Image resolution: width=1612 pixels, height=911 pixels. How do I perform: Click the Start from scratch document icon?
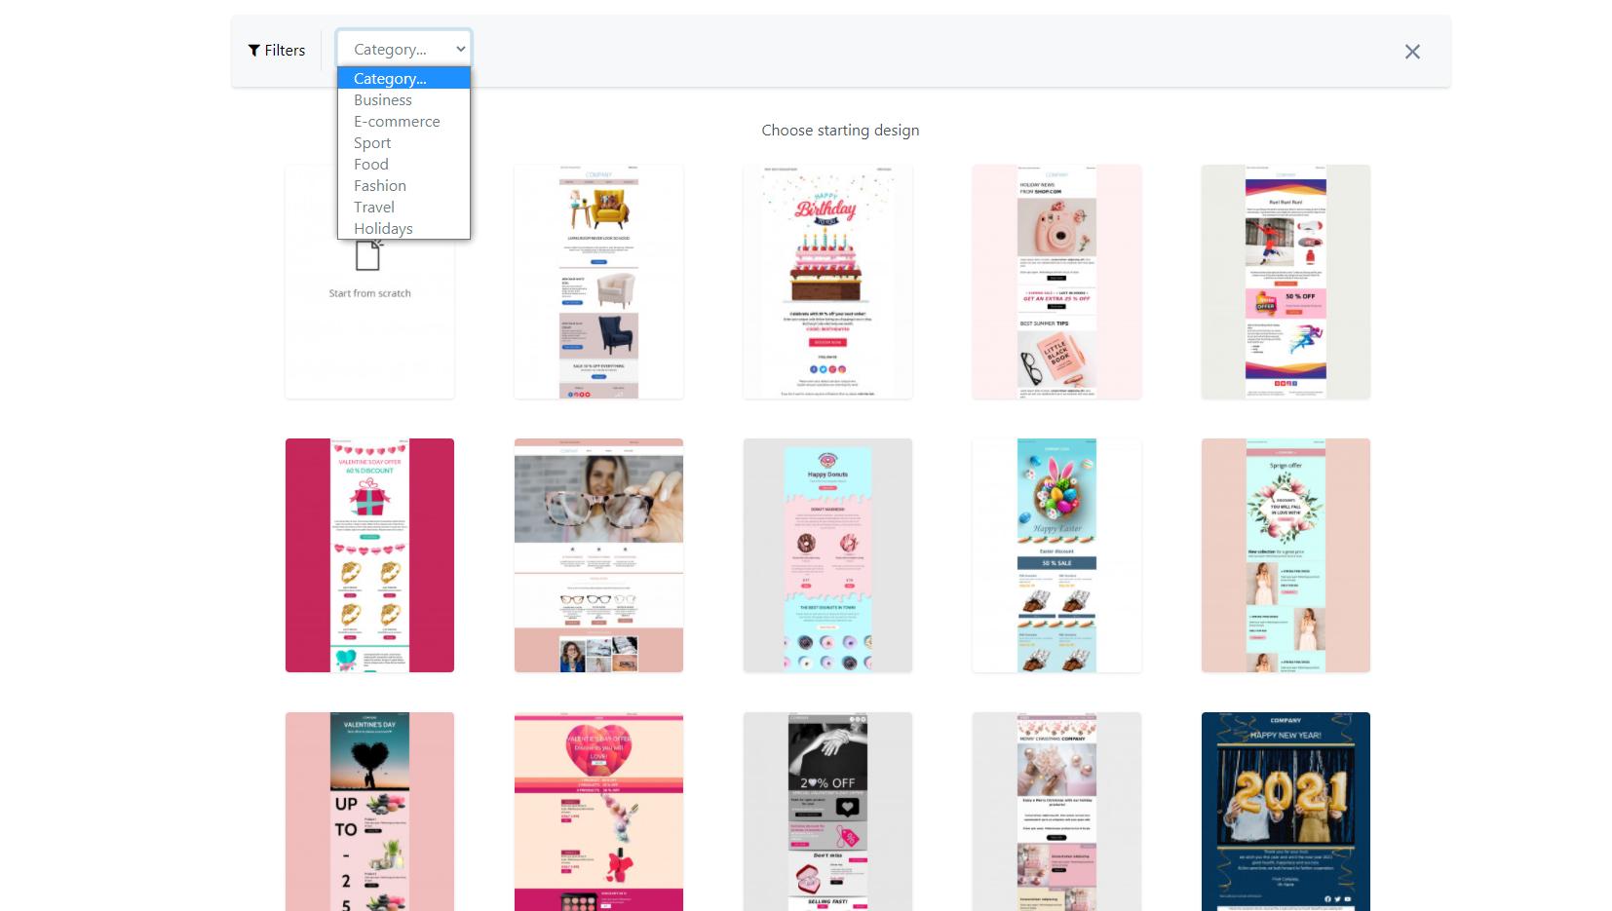click(368, 256)
